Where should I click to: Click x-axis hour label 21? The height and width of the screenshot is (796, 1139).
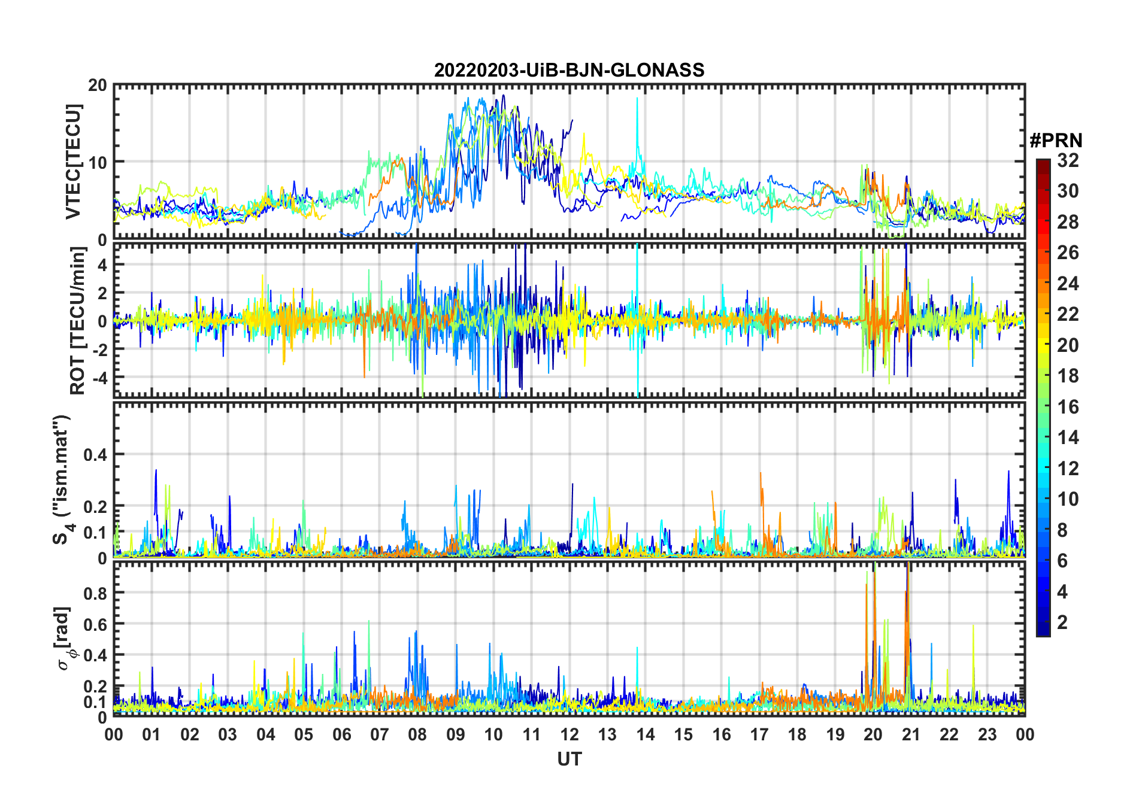[x=911, y=734]
